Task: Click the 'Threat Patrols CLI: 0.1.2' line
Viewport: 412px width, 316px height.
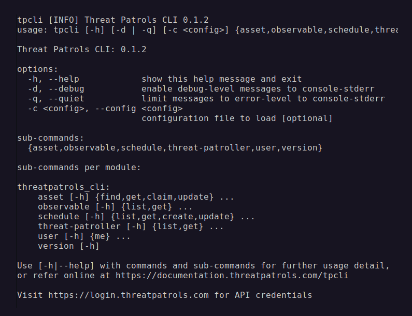Action: 82,50
